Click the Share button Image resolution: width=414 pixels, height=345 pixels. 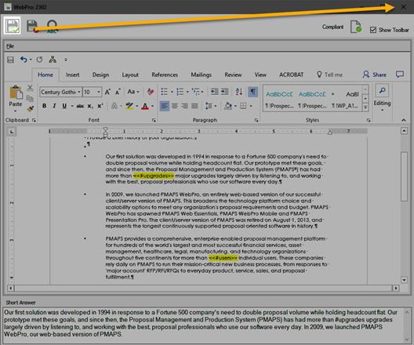(x=374, y=74)
